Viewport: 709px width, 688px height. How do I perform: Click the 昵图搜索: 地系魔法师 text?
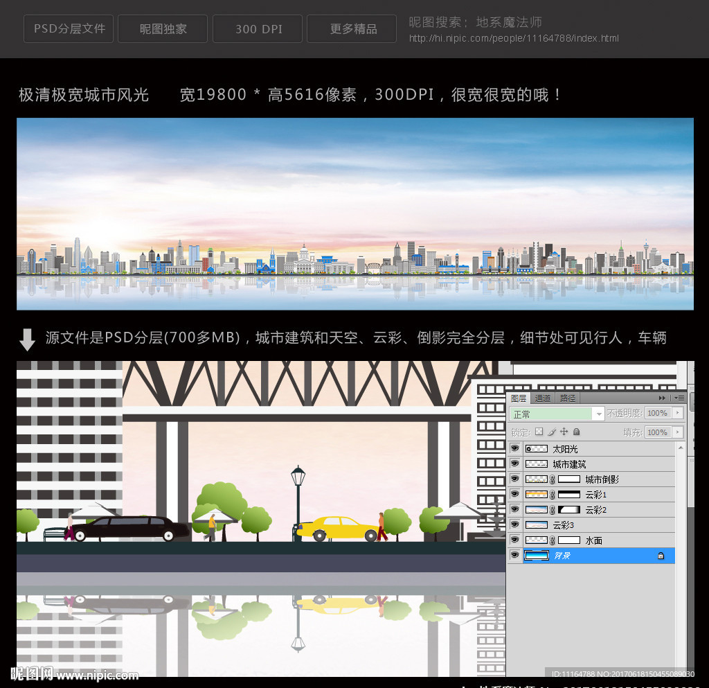pos(475,21)
